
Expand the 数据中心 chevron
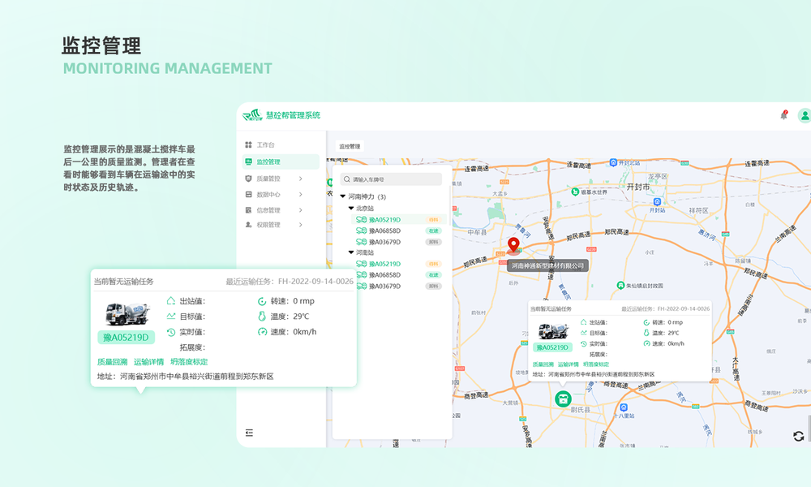[x=301, y=195]
